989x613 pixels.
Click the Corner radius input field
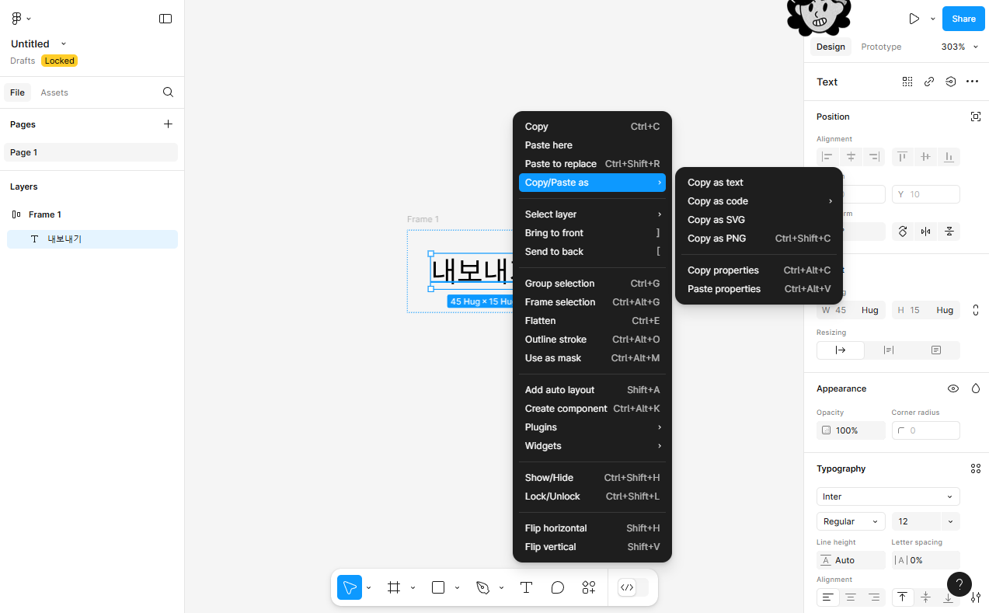[925, 430]
